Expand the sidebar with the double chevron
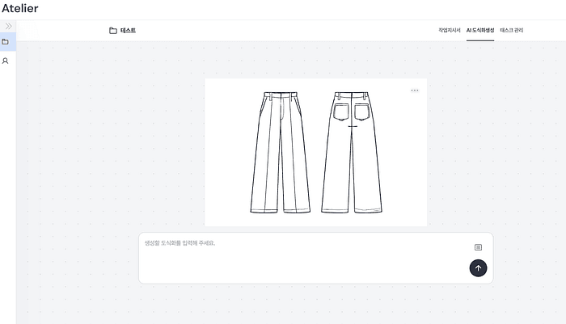 [x=8, y=26]
